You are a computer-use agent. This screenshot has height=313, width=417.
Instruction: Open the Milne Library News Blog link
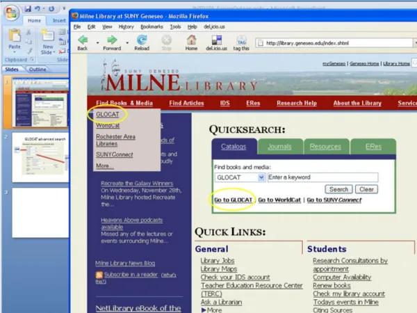[125, 263]
